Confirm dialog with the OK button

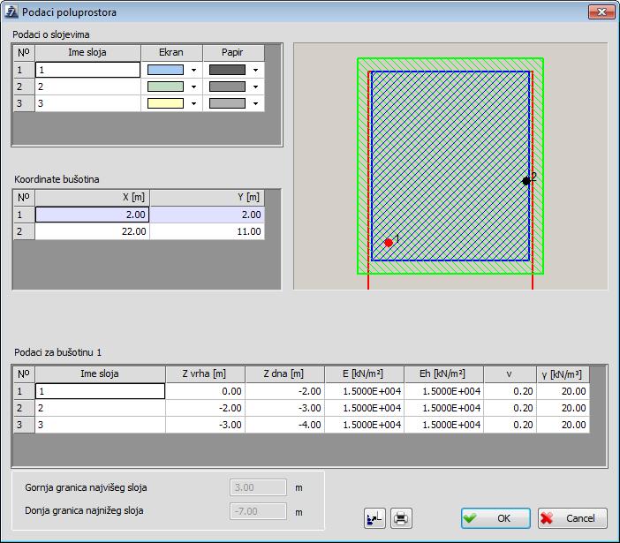click(x=495, y=518)
